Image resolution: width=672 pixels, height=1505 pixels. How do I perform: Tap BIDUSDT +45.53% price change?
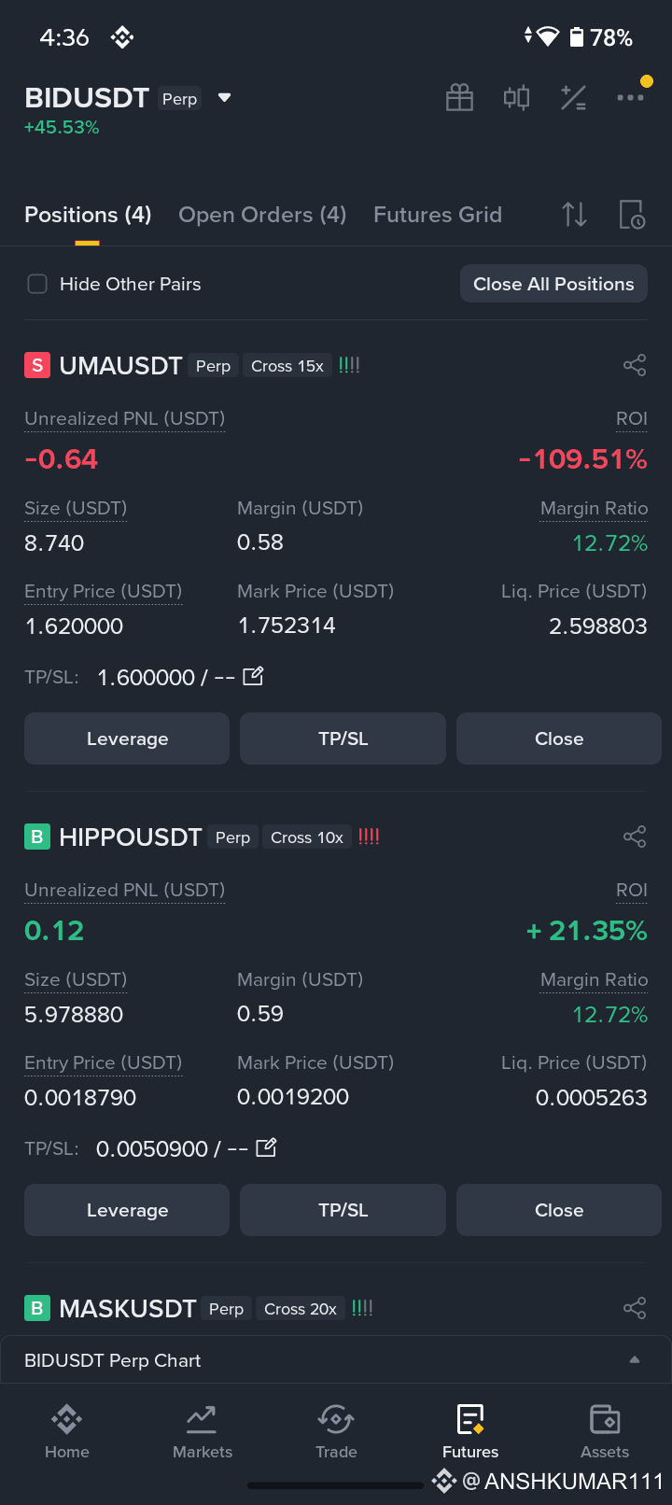tap(62, 127)
